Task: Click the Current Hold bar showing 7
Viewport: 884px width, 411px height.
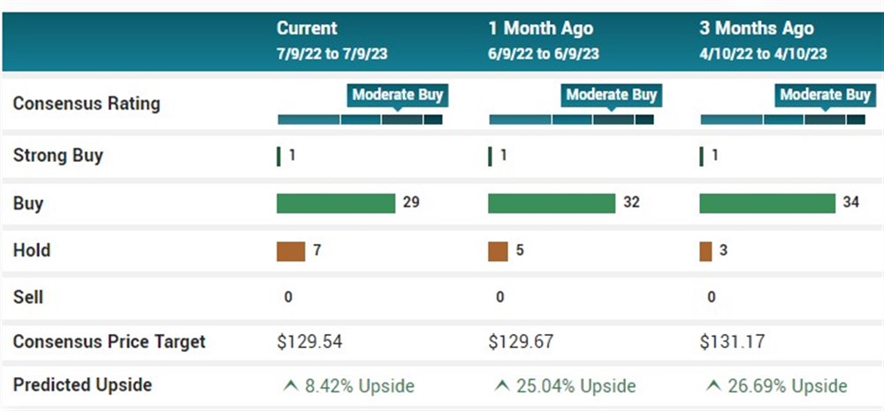Action: (x=291, y=251)
